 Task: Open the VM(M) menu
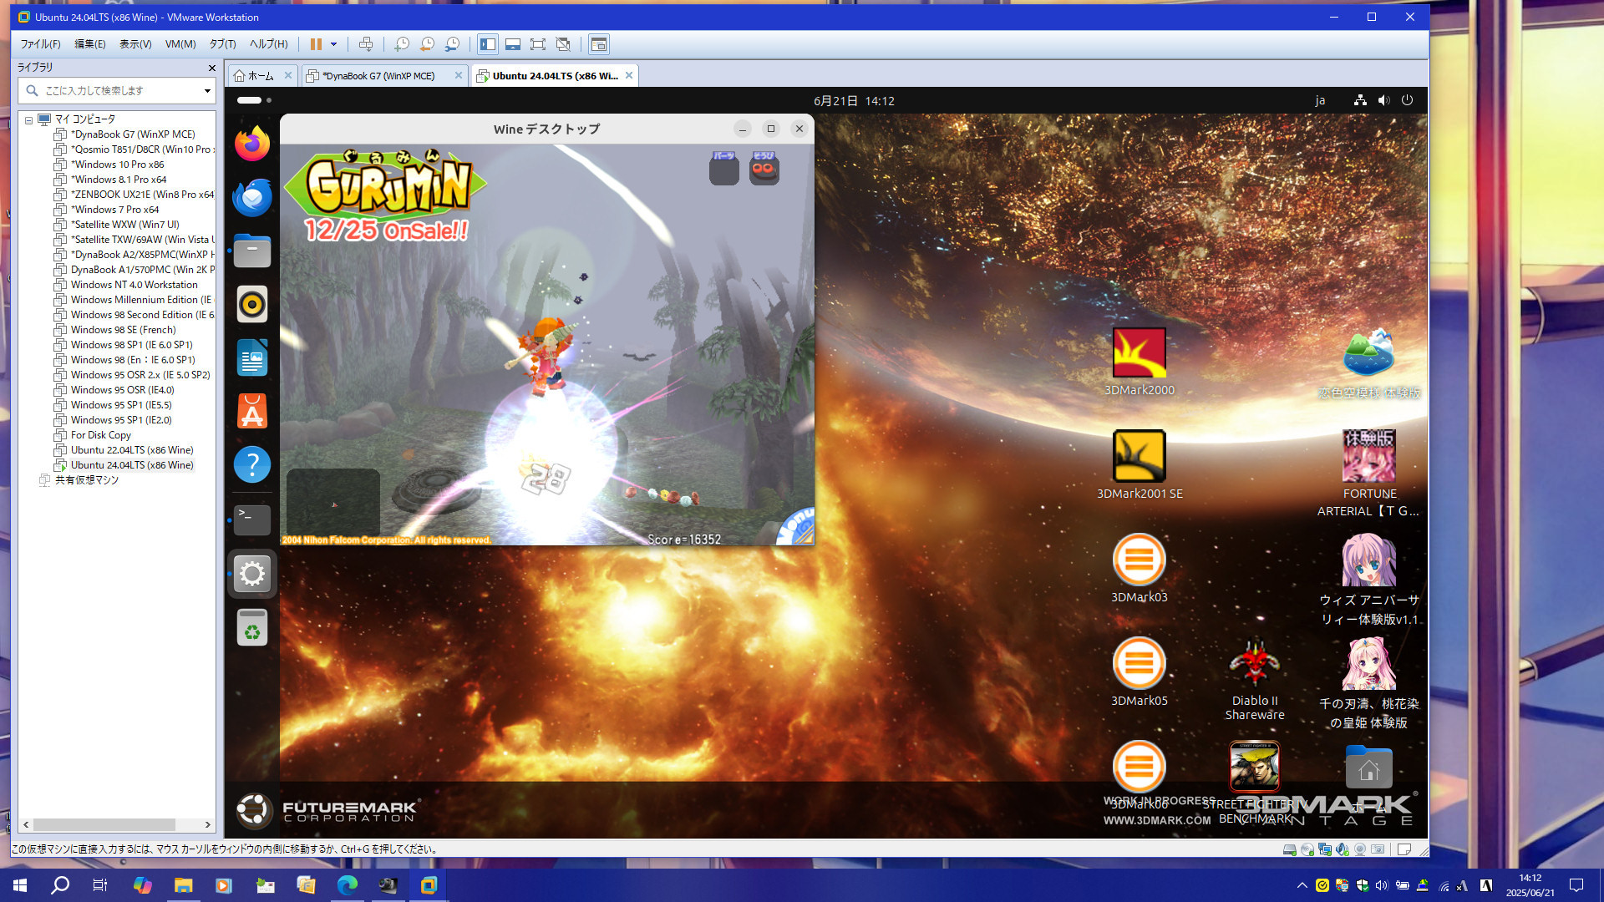pyautogui.click(x=180, y=44)
